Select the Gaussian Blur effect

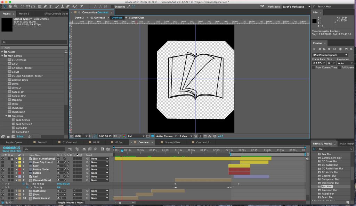click(330, 190)
